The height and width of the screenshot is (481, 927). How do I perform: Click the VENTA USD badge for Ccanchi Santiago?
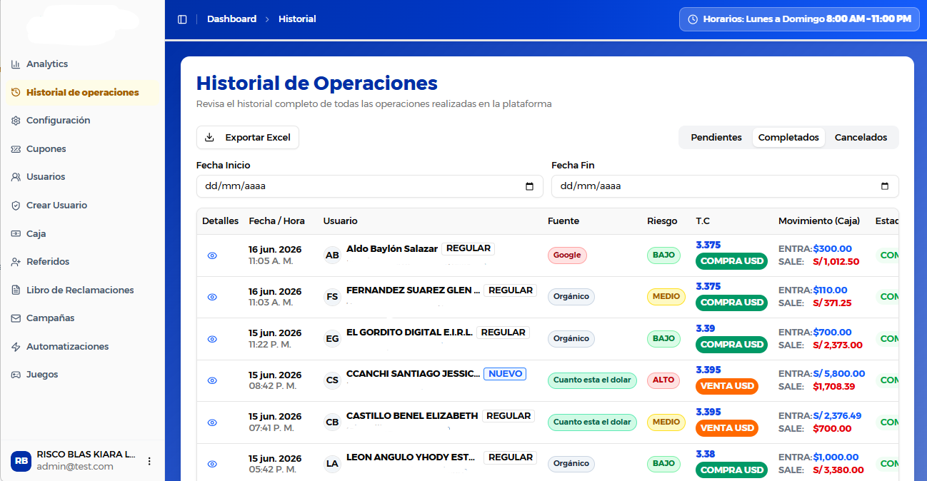click(727, 386)
